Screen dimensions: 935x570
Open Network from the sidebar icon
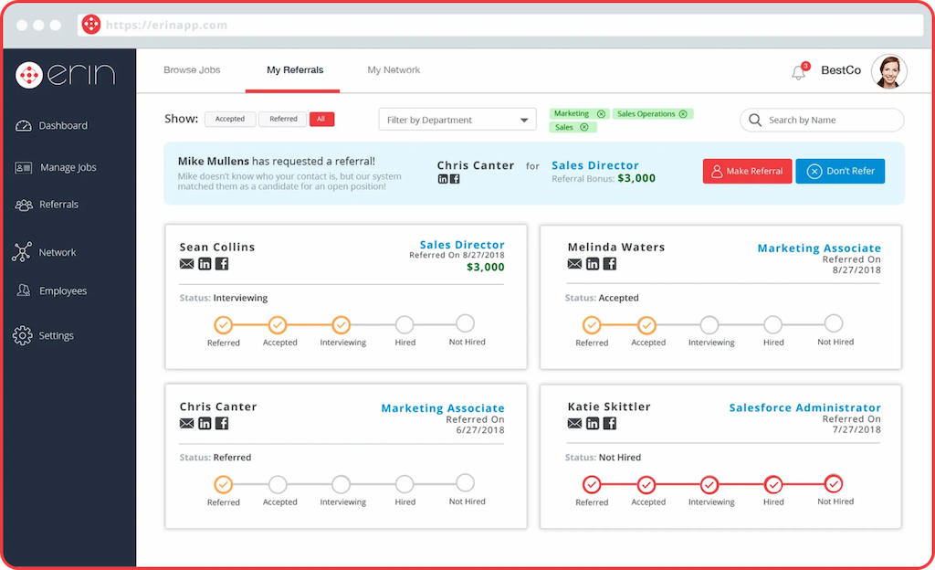click(23, 252)
